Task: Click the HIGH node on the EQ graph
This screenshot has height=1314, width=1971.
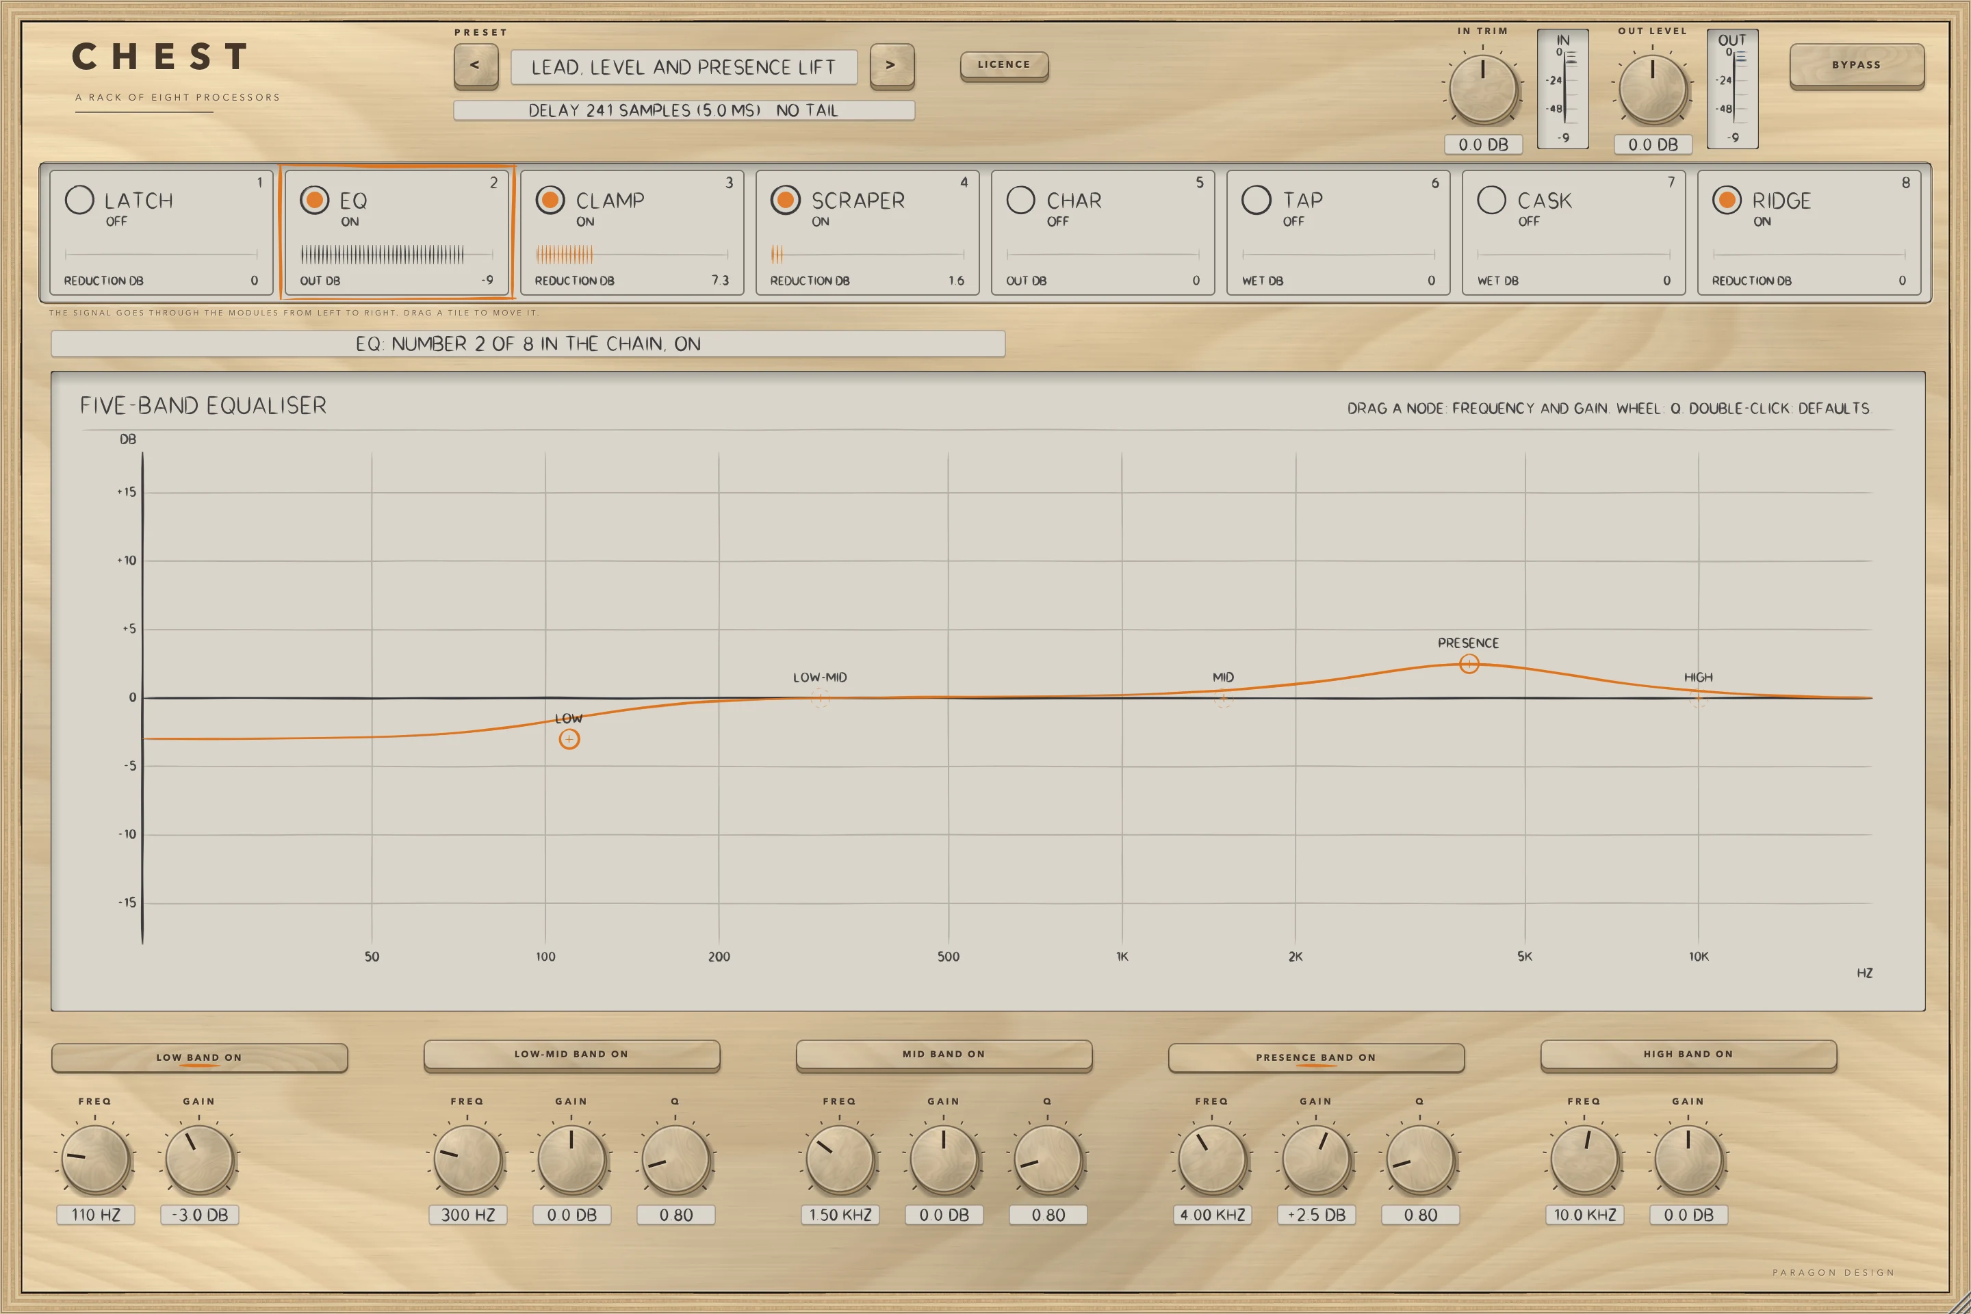Action: tap(1698, 697)
